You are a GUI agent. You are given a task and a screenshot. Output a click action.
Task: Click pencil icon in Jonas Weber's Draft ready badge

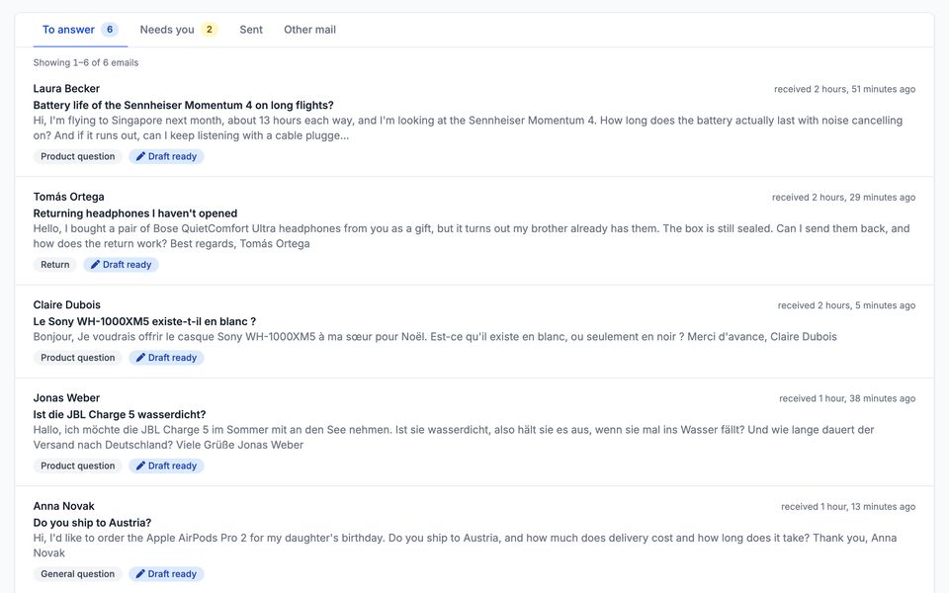(140, 466)
